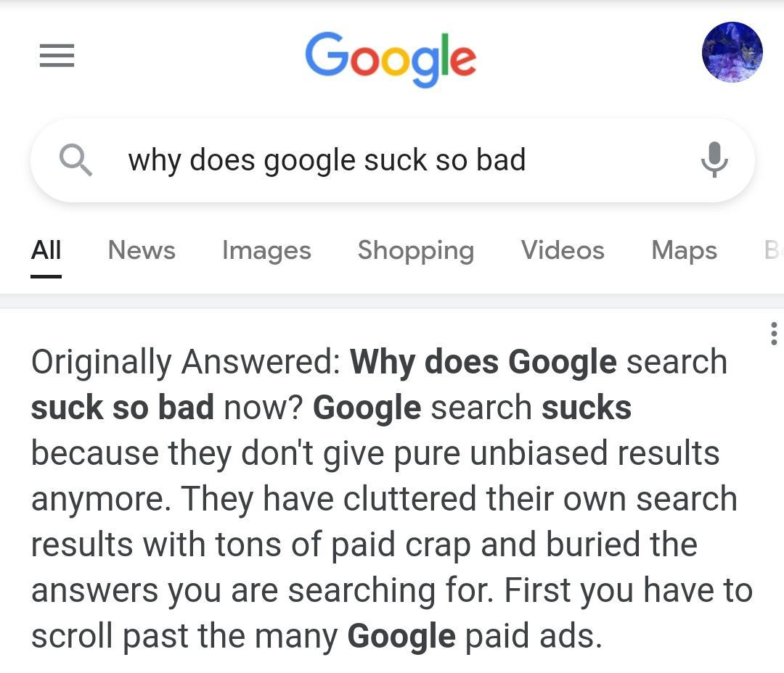Tap the magnifying glass search icon

[x=75, y=160]
